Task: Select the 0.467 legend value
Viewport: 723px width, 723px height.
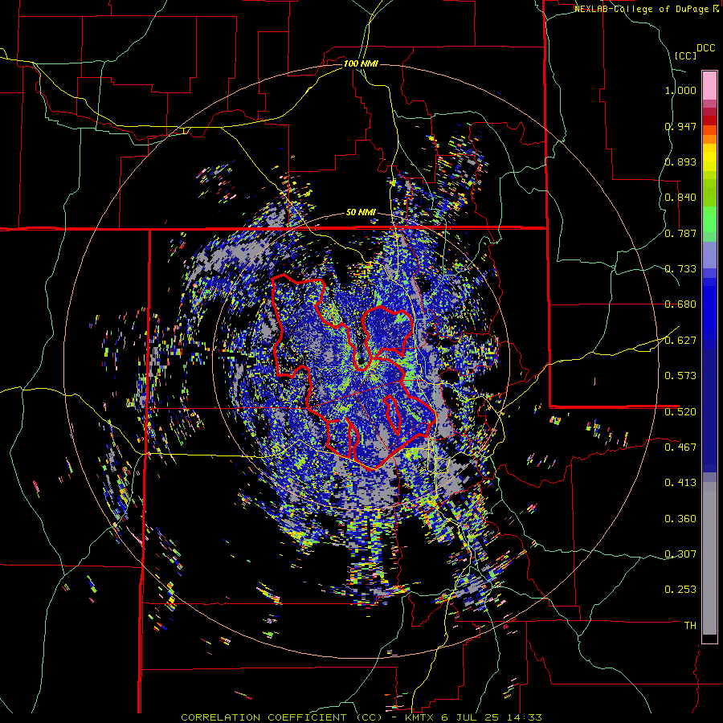Action: click(x=680, y=447)
